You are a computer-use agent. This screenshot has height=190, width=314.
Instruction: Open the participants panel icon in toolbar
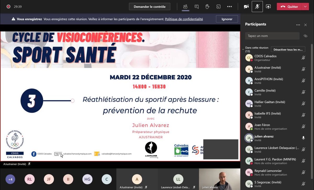click(x=185, y=7)
